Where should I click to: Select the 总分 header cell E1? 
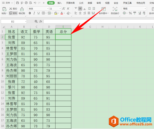pyautogui.click(x=63, y=32)
